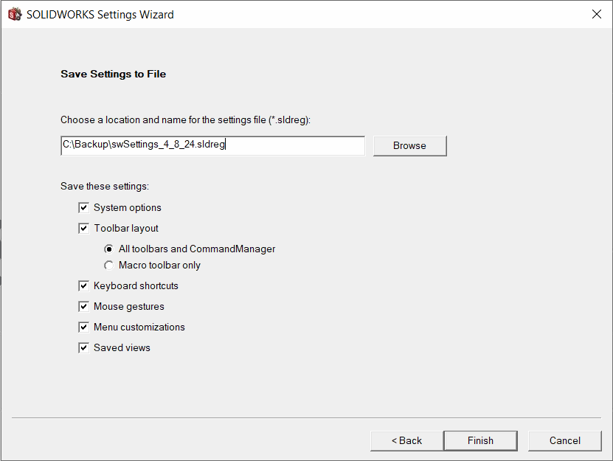Toggle the Saved views checkbox
613x461 pixels.
tap(83, 347)
